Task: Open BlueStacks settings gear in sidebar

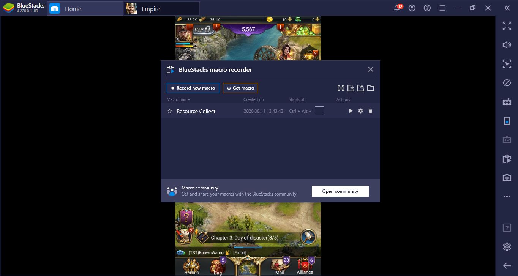Action: 507,247
